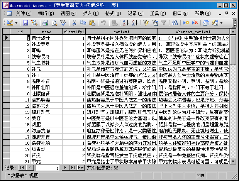Expand the toolbar options chevron

[x=235, y=23]
